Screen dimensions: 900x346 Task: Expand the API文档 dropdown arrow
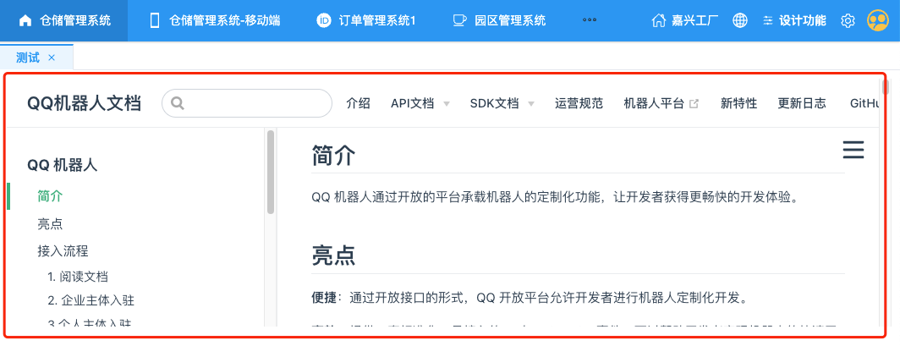(447, 104)
